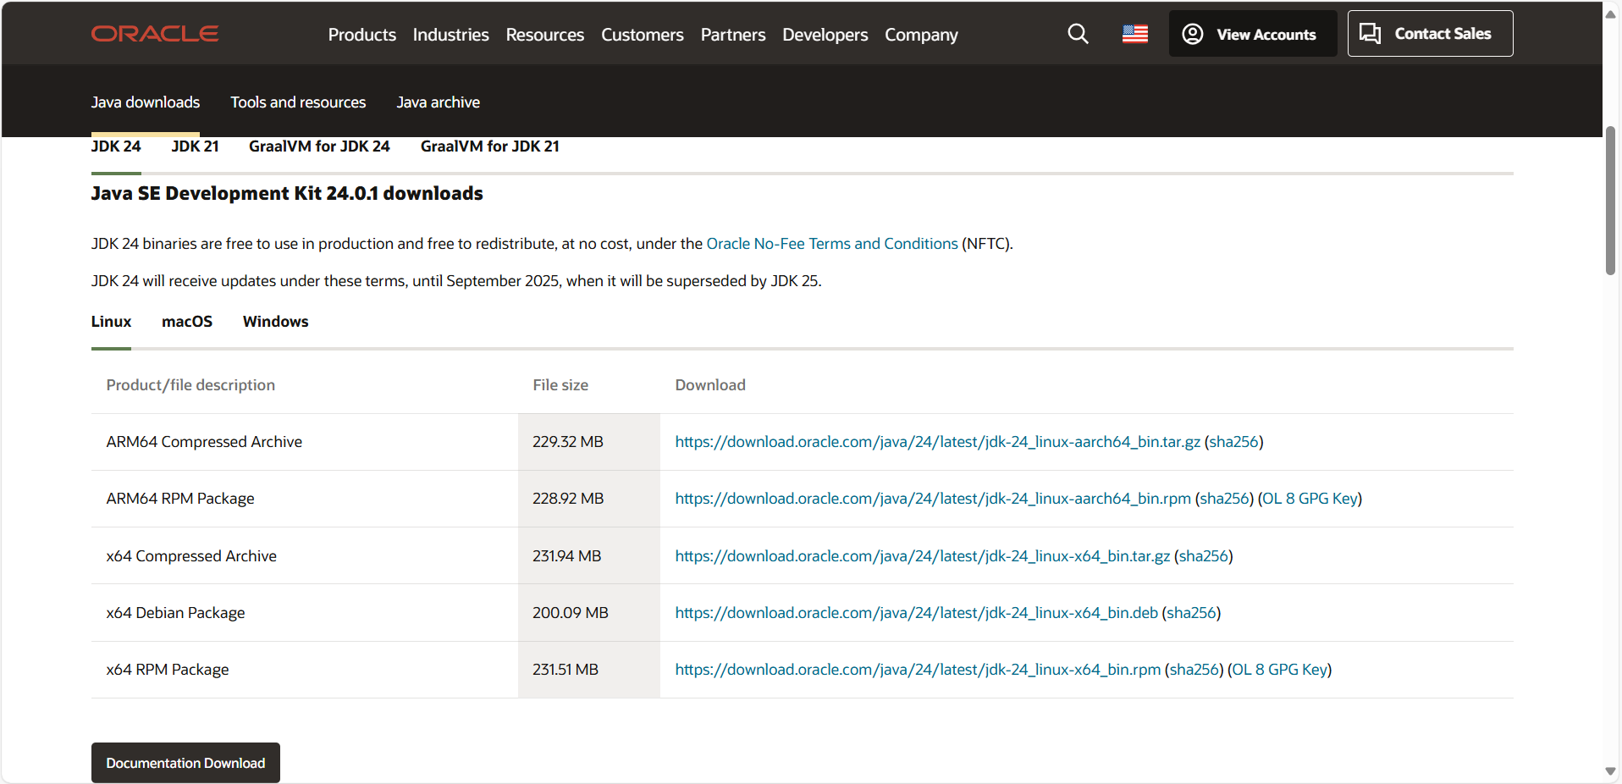Open sha256 for x64 RPM Package

[x=1194, y=670]
